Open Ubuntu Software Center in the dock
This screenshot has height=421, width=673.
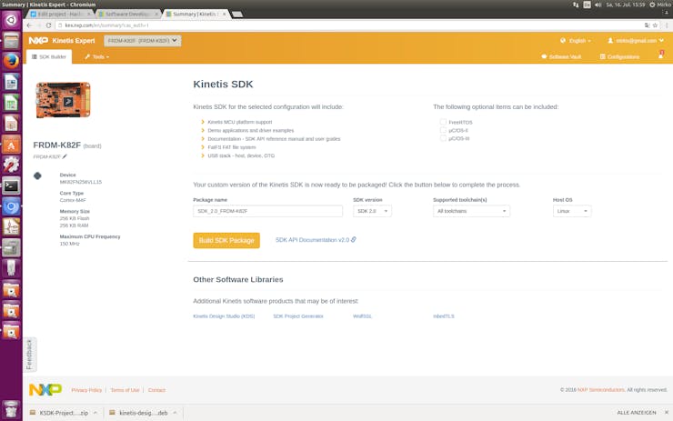11,145
